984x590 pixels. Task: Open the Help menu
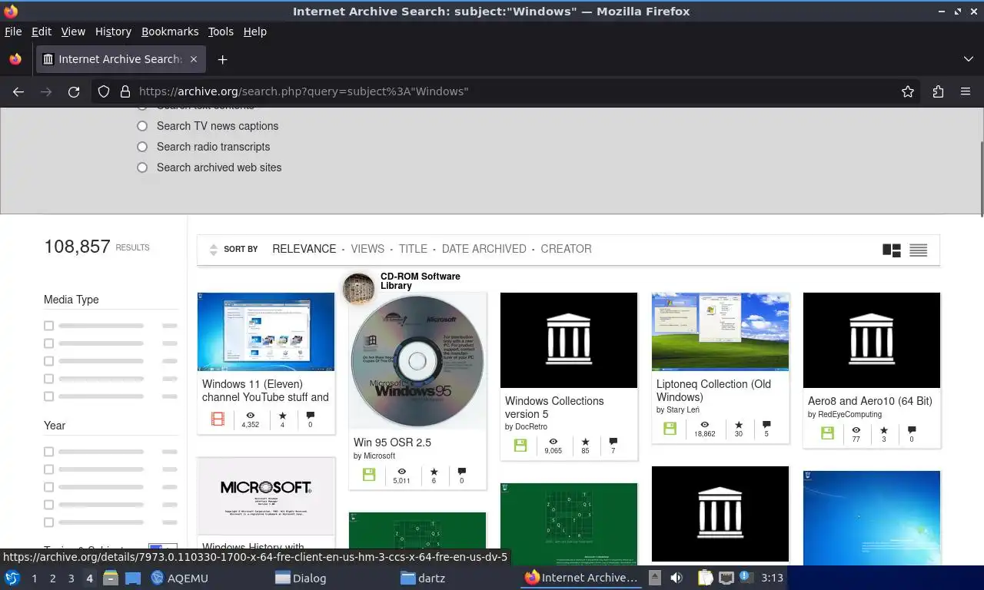click(255, 31)
